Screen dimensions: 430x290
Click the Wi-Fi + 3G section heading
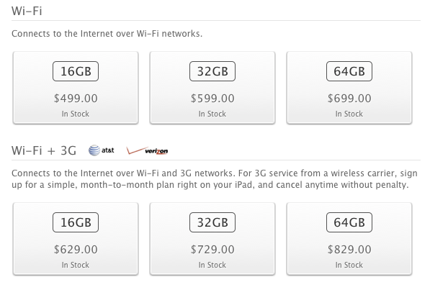click(x=44, y=150)
